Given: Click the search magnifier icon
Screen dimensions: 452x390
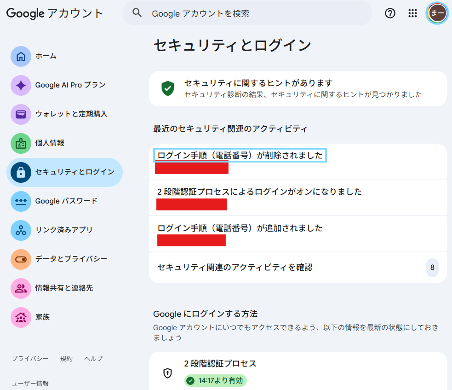Looking at the screenshot, I should [x=137, y=13].
